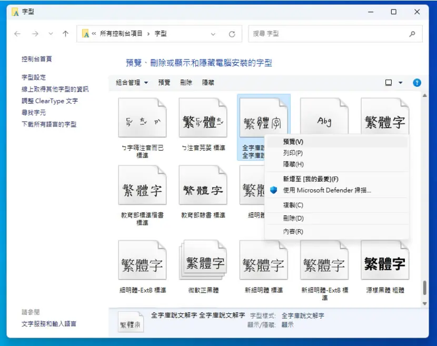Select the ㄅ字嗨注音而已 font icon

[142, 118]
